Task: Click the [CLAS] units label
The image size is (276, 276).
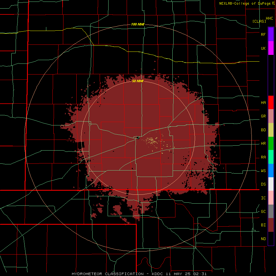Action: [x=259, y=21]
